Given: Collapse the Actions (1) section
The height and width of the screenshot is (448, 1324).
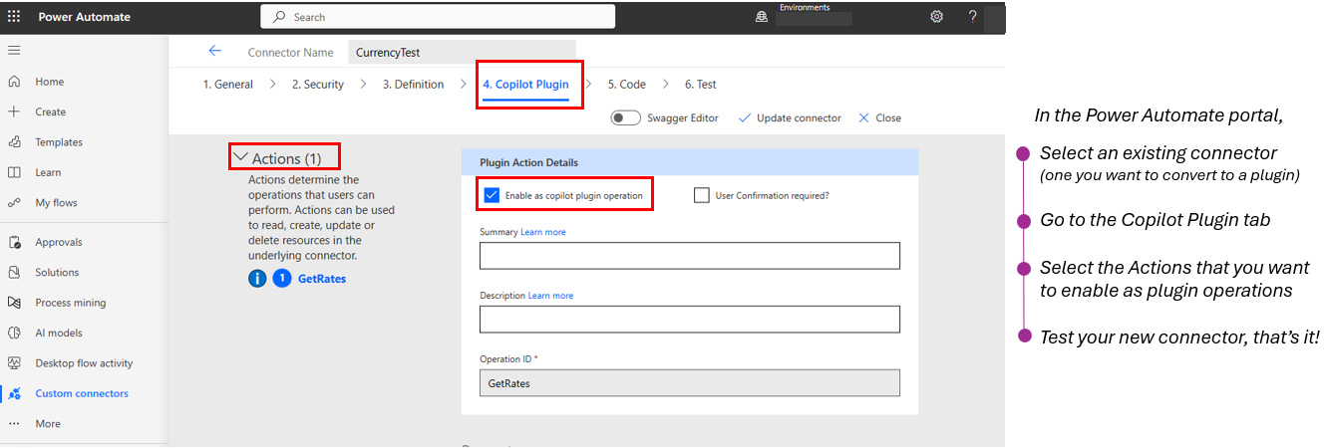Looking at the screenshot, I should [x=240, y=158].
